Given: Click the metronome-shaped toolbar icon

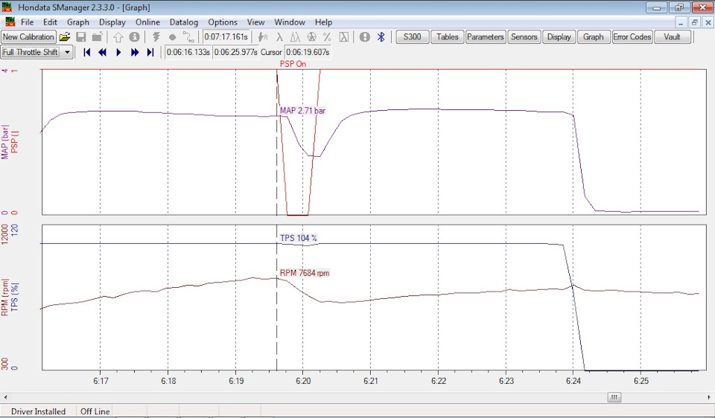Looking at the screenshot, I should pos(296,37).
